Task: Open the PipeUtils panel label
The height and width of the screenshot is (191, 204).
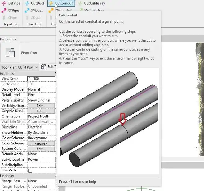Action: tap(11, 24)
